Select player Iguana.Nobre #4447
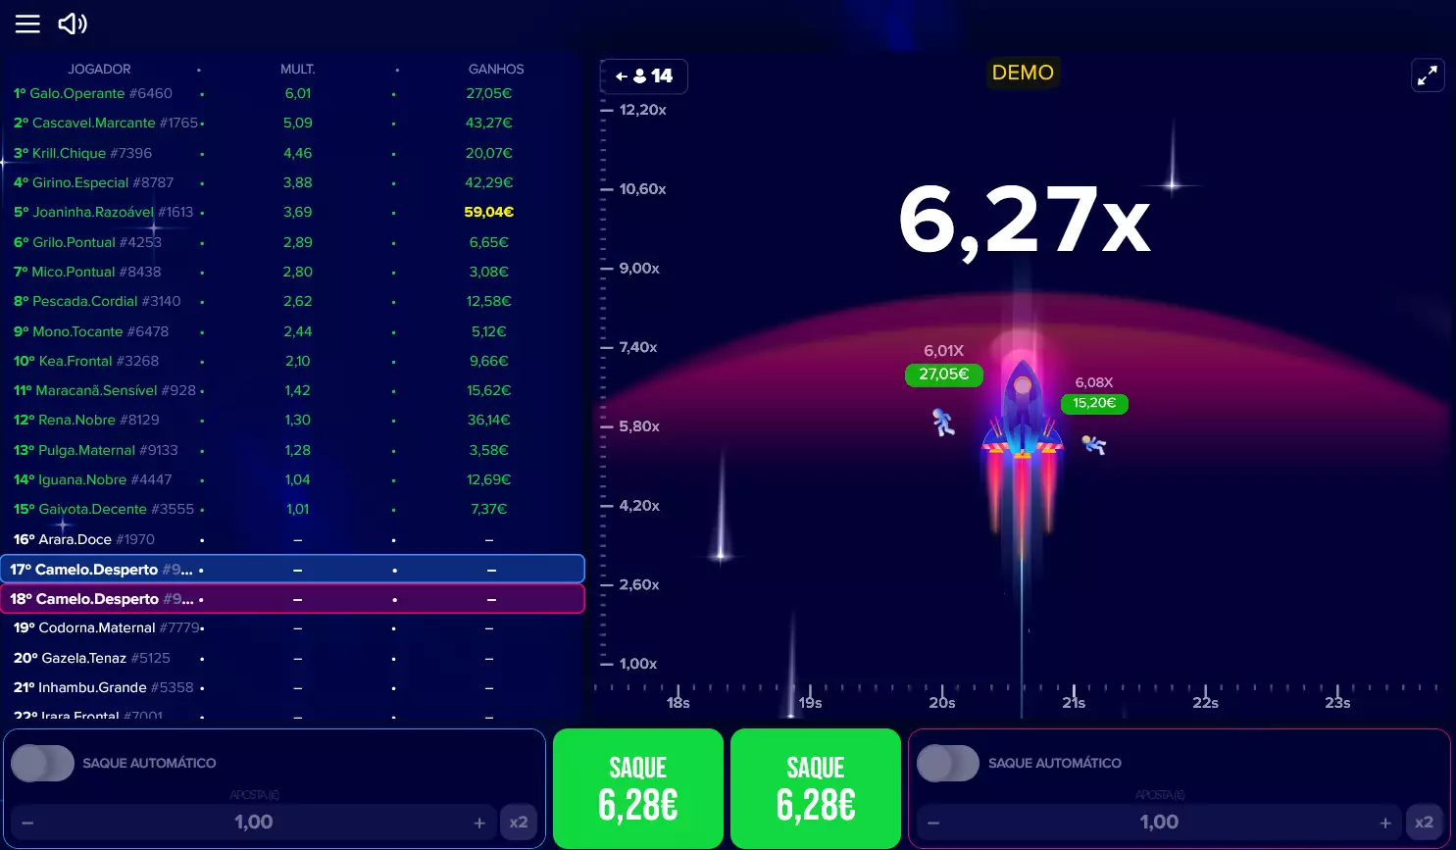 point(93,479)
